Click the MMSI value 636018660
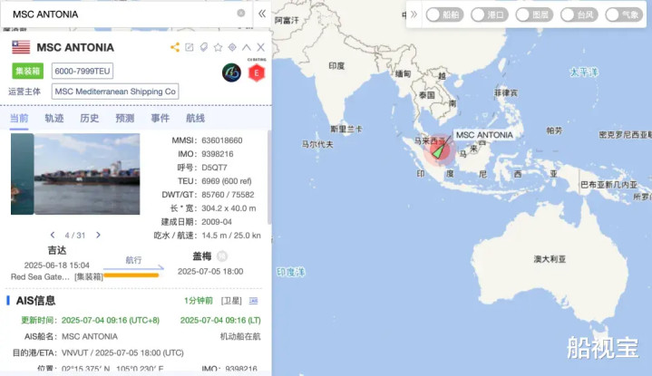 (222, 140)
